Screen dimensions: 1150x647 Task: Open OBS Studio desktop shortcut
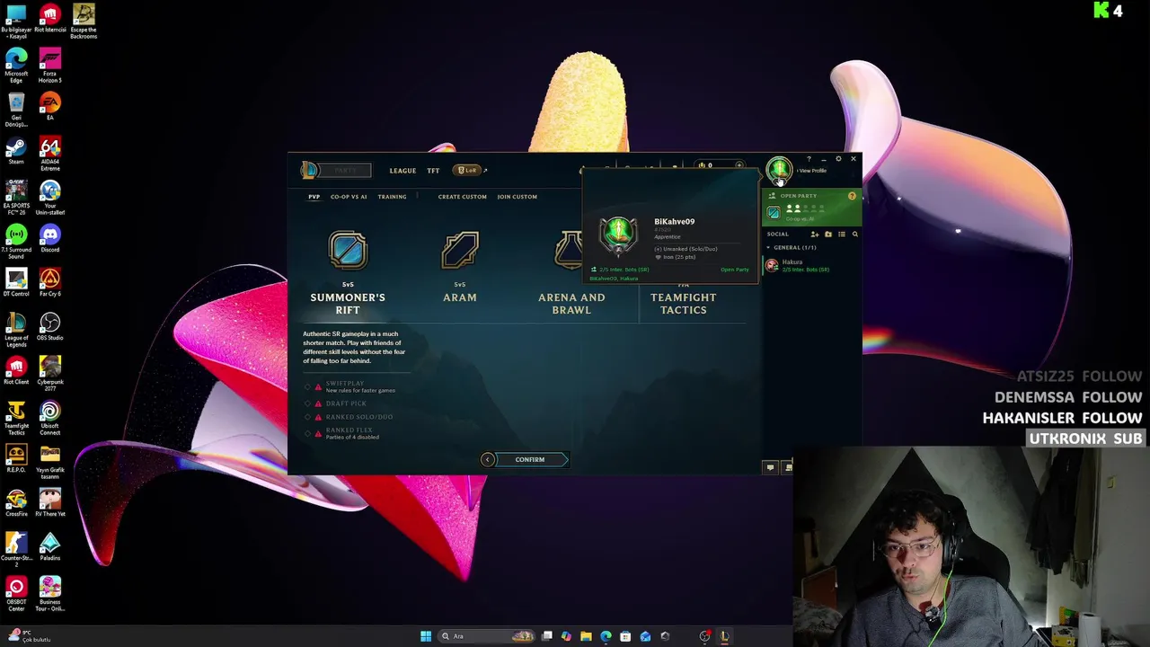50,326
